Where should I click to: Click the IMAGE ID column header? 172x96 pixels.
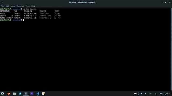[x=28, y=11]
